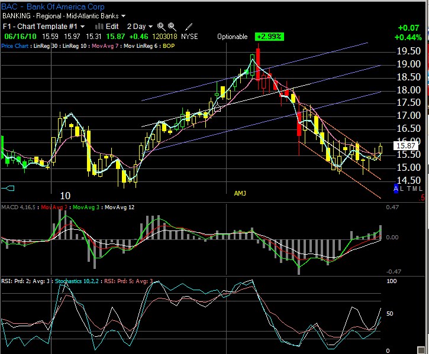Select the pencil drawing tool icon
This screenshot has width=429, height=354.
pyautogui.click(x=189, y=27)
